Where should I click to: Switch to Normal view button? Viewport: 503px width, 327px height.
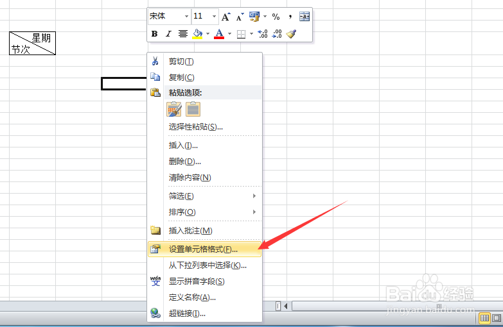click(484, 318)
